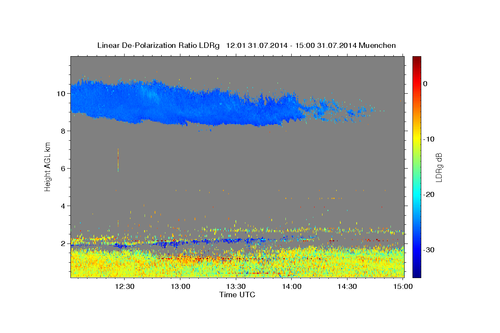Click the colorbar value -30
Image resolution: width=500 pixels, height=333 pixels.
pos(429,250)
